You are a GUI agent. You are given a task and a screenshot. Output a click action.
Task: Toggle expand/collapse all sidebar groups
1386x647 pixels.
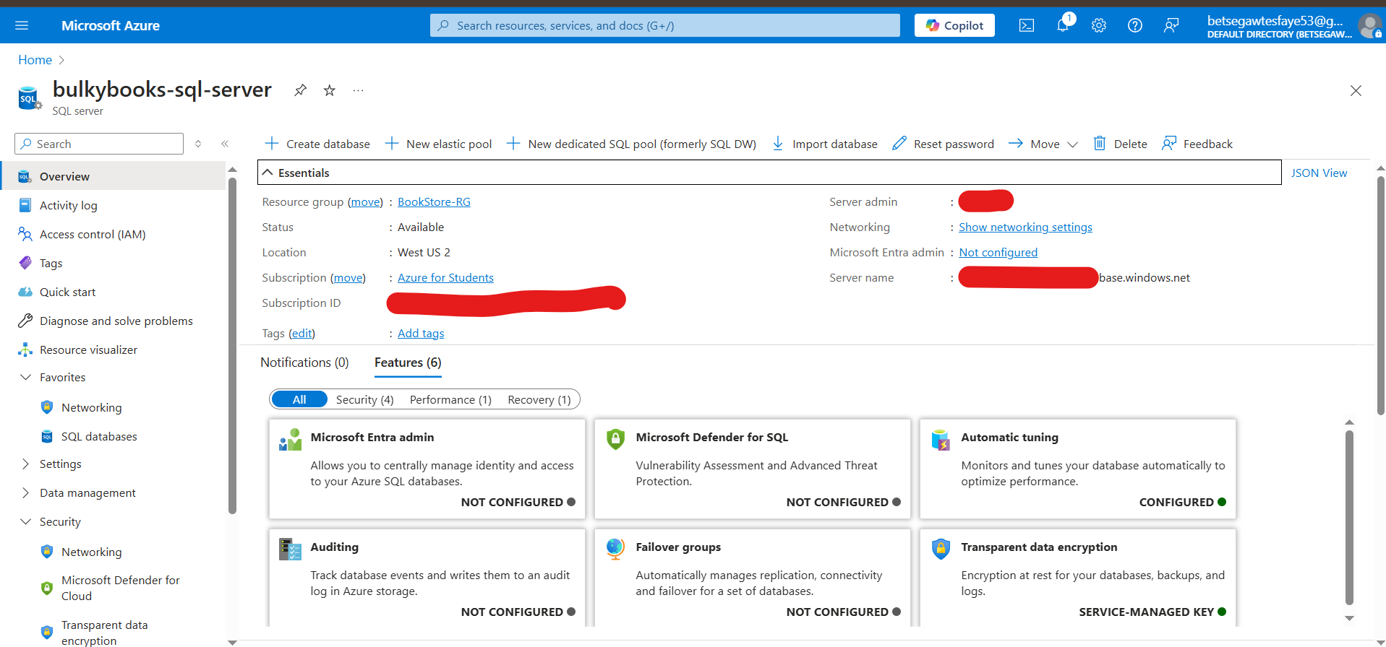[x=198, y=144]
